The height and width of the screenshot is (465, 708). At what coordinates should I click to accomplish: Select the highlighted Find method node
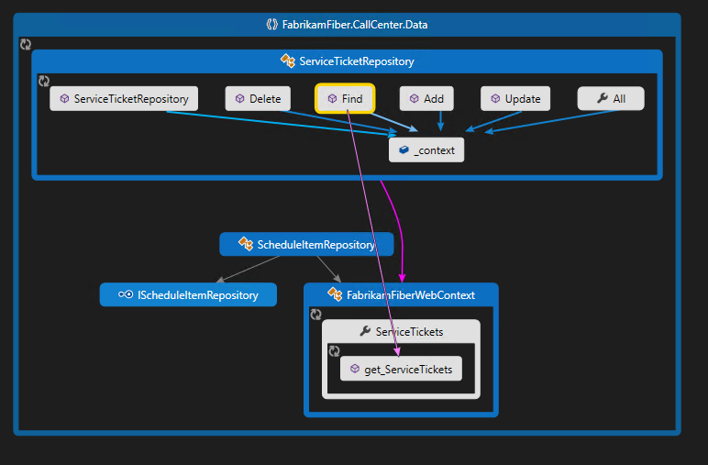click(x=345, y=99)
